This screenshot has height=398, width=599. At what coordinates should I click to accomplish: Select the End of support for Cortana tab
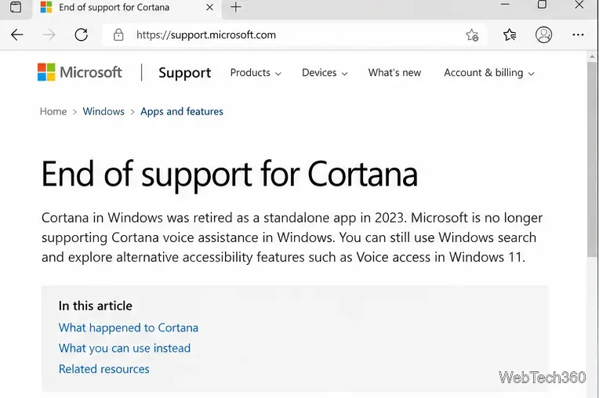click(126, 8)
